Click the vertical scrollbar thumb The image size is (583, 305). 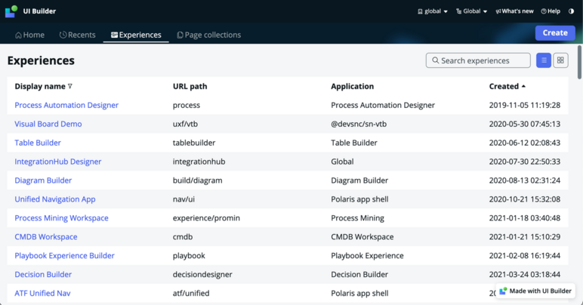[579, 62]
